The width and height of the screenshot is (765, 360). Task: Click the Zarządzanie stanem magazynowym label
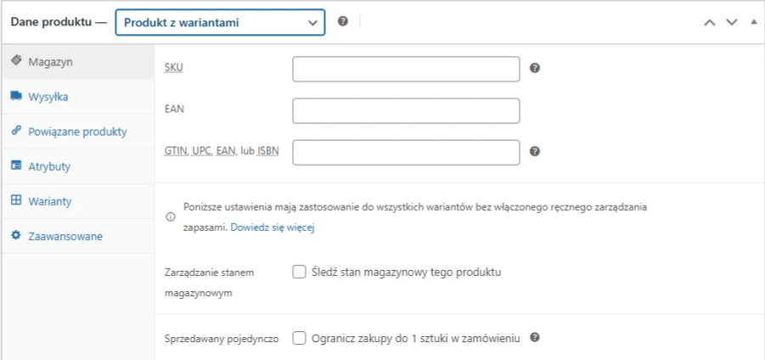210,283
